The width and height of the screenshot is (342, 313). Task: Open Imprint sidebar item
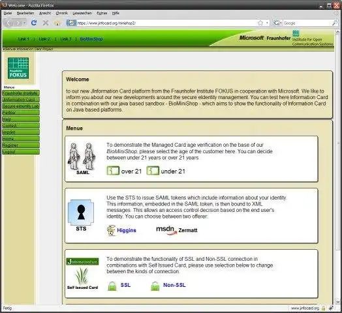click(x=21, y=132)
